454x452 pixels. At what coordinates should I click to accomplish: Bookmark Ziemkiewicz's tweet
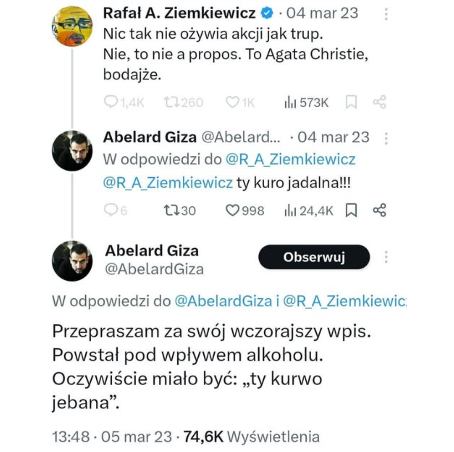pos(351,102)
